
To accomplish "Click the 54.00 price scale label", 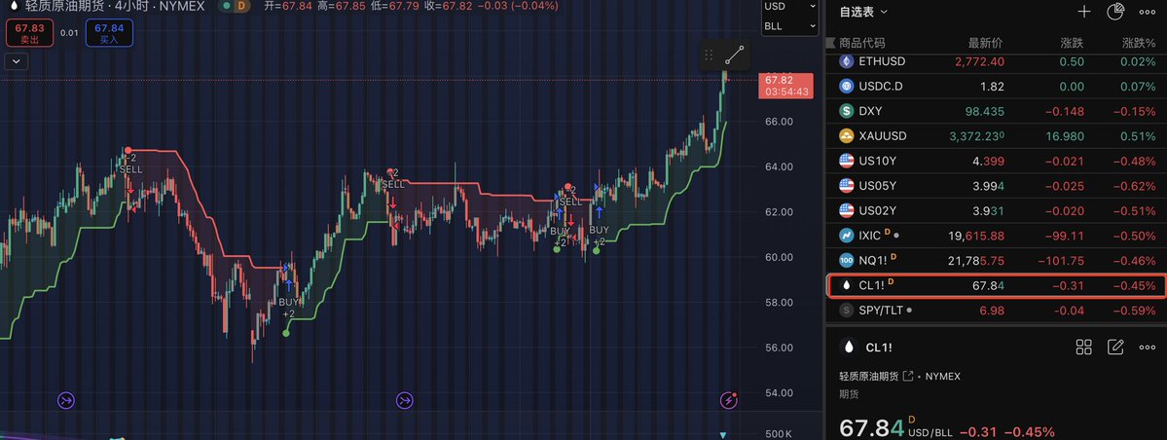I will coord(778,393).
